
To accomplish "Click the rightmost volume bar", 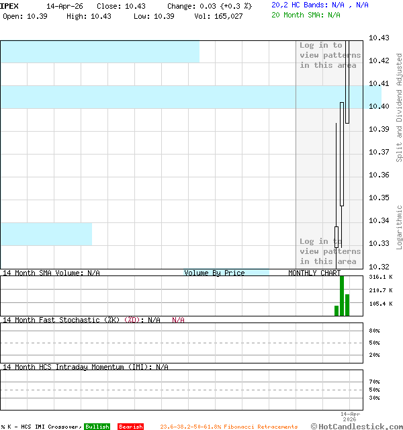I will (x=347, y=305).
